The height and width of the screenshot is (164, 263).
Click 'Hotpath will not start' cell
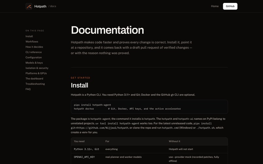point(181,149)
